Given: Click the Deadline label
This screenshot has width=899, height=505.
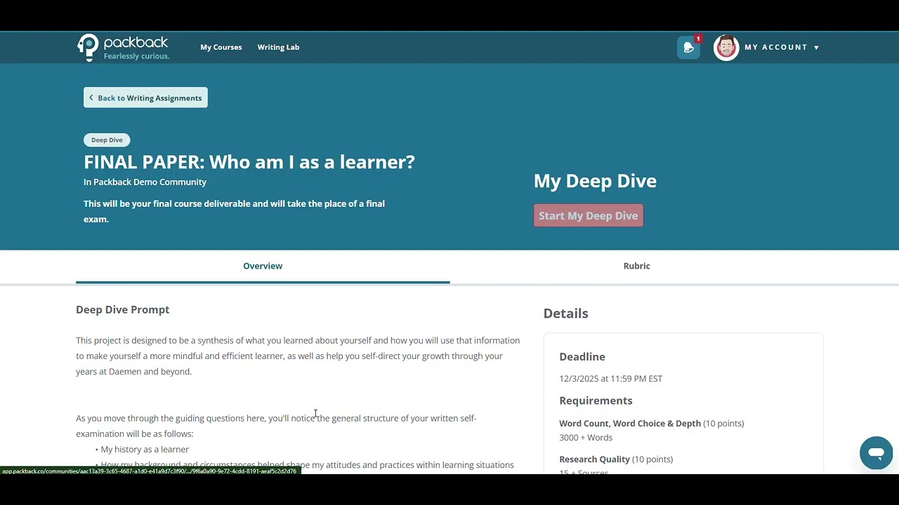Looking at the screenshot, I should tap(582, 357).
